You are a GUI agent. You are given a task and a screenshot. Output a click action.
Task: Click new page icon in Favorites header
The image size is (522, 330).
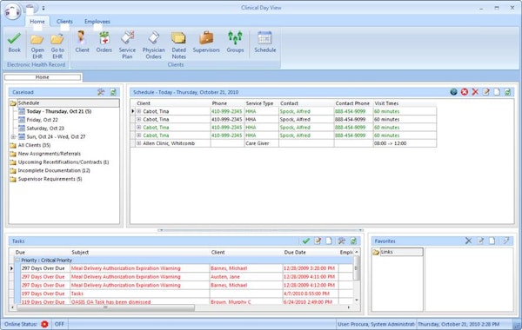coord(492,241)
